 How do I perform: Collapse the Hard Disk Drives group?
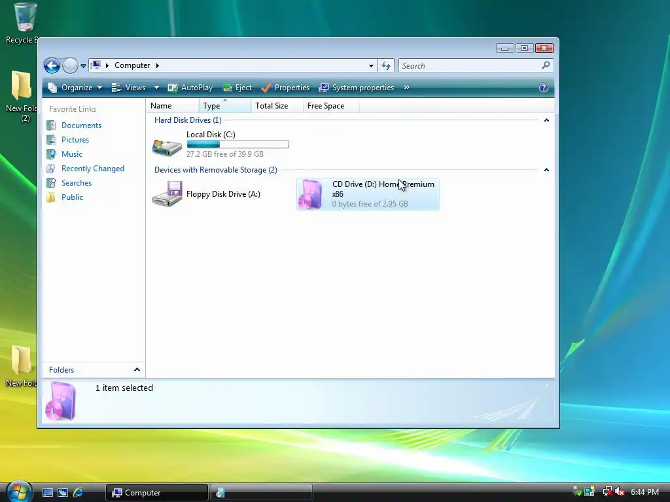coord(546,120)
